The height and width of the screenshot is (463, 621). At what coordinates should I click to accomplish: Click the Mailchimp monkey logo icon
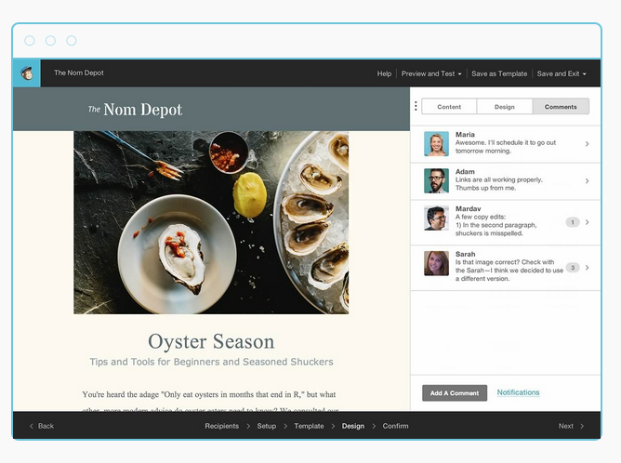(x=27, y=73)
